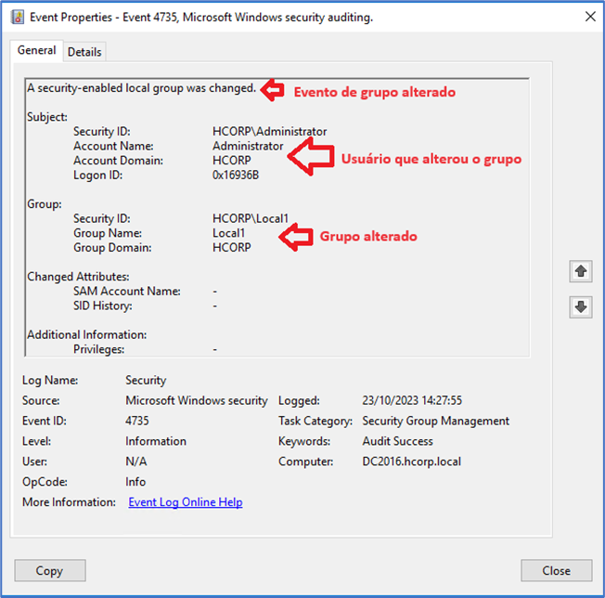Select the Computer value DC2016.hcorp.local
This screenshot has width=605, height=598.
(411, 461)
